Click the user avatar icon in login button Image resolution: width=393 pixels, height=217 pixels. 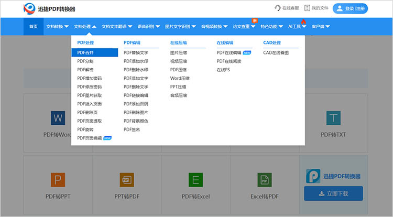[x=340, y=8]
